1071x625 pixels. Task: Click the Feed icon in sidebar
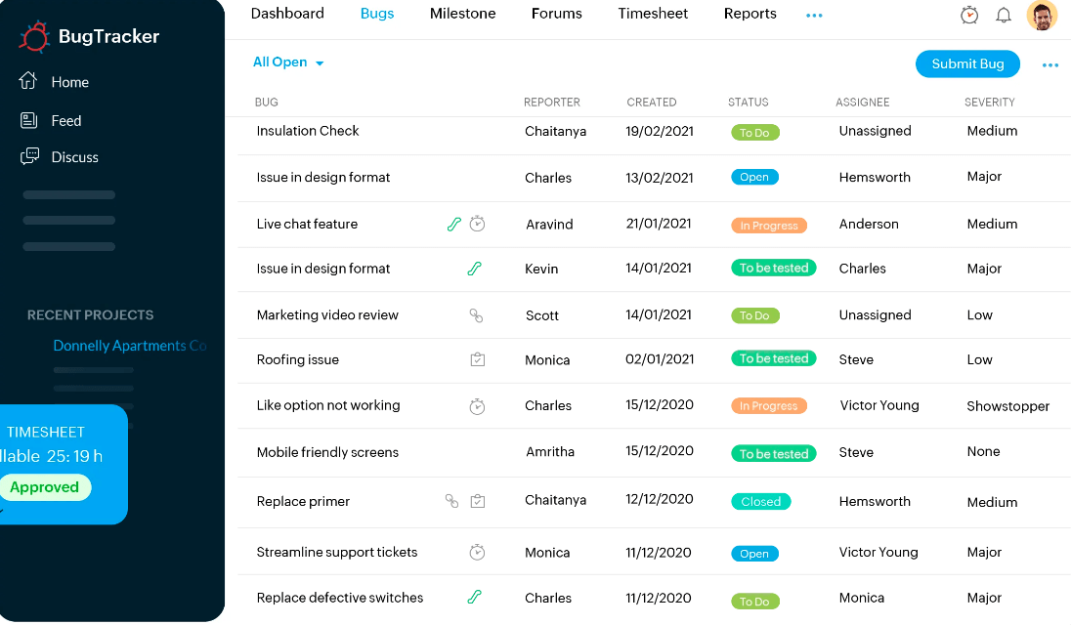(x=29, y=120)
